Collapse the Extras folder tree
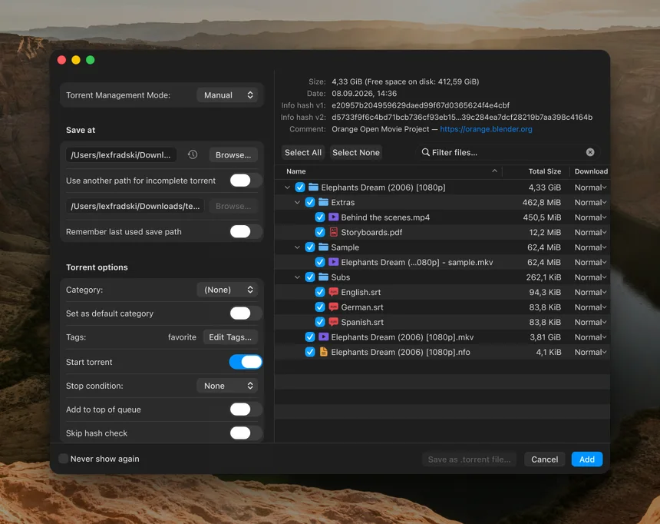The image size is (660, 524). pyautogui.click(x=297, y=202)
